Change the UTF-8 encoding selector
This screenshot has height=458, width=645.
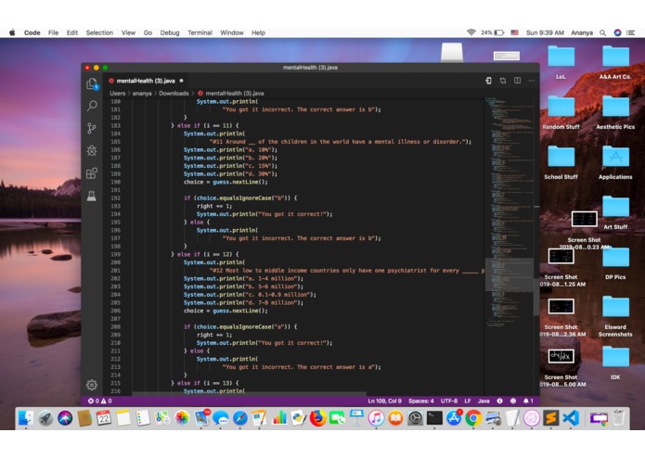coord(449,401)
